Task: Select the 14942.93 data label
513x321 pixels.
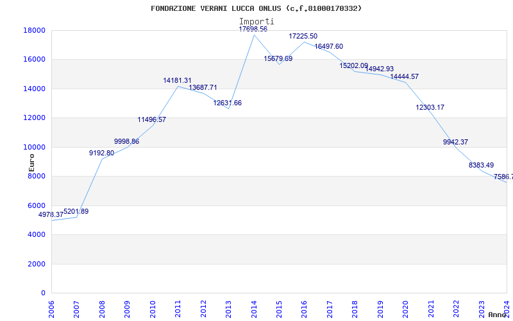Action: (x=379, y=69)
